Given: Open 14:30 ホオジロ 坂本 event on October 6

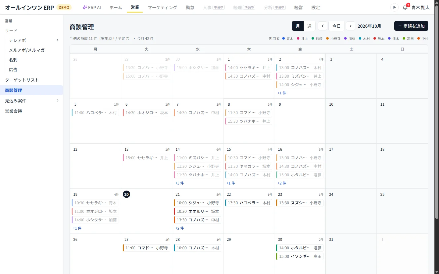Looking at the screenshot, I should coord(146,113).
